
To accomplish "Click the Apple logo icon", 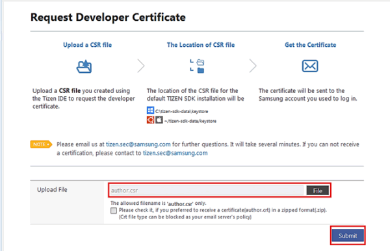I will pos(159,120).
